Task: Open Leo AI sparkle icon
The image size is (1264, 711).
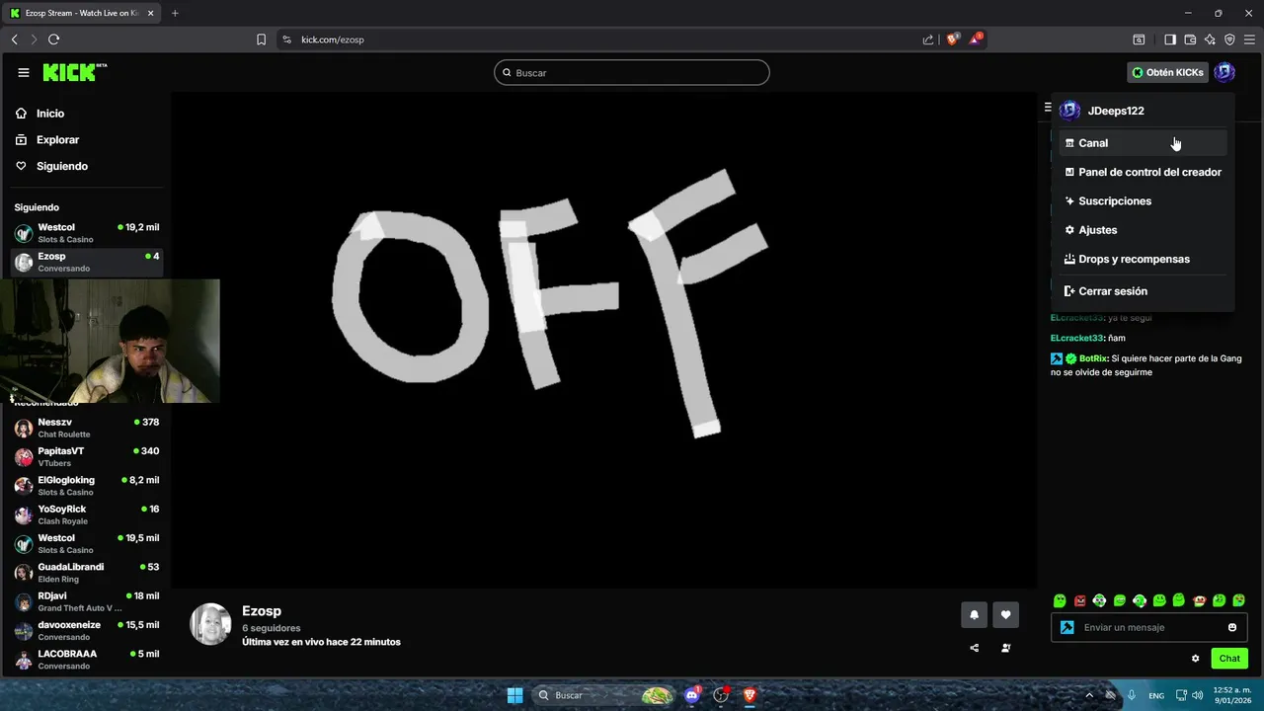Action: point(1210,39)
